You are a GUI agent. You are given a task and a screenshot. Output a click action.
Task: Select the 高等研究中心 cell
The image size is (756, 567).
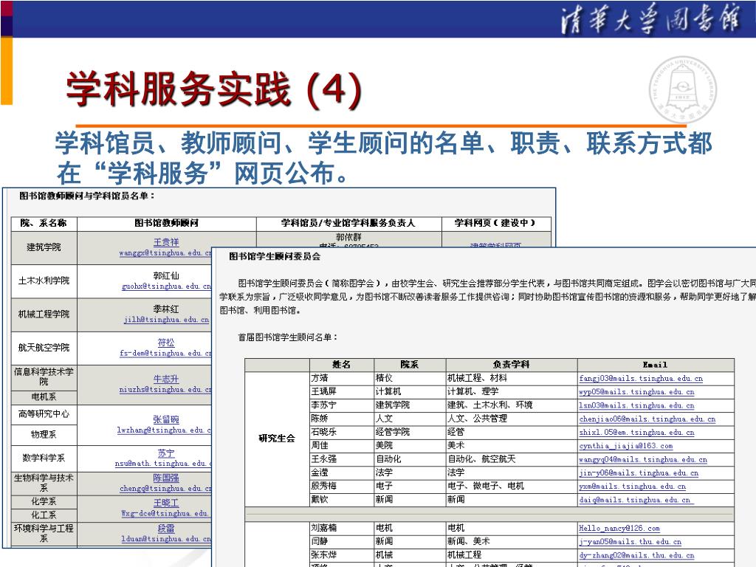[44, 413]
